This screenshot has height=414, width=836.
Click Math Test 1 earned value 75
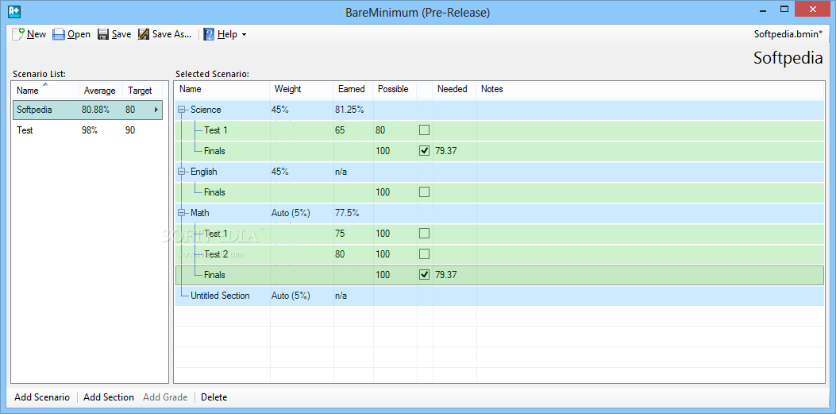340,233
